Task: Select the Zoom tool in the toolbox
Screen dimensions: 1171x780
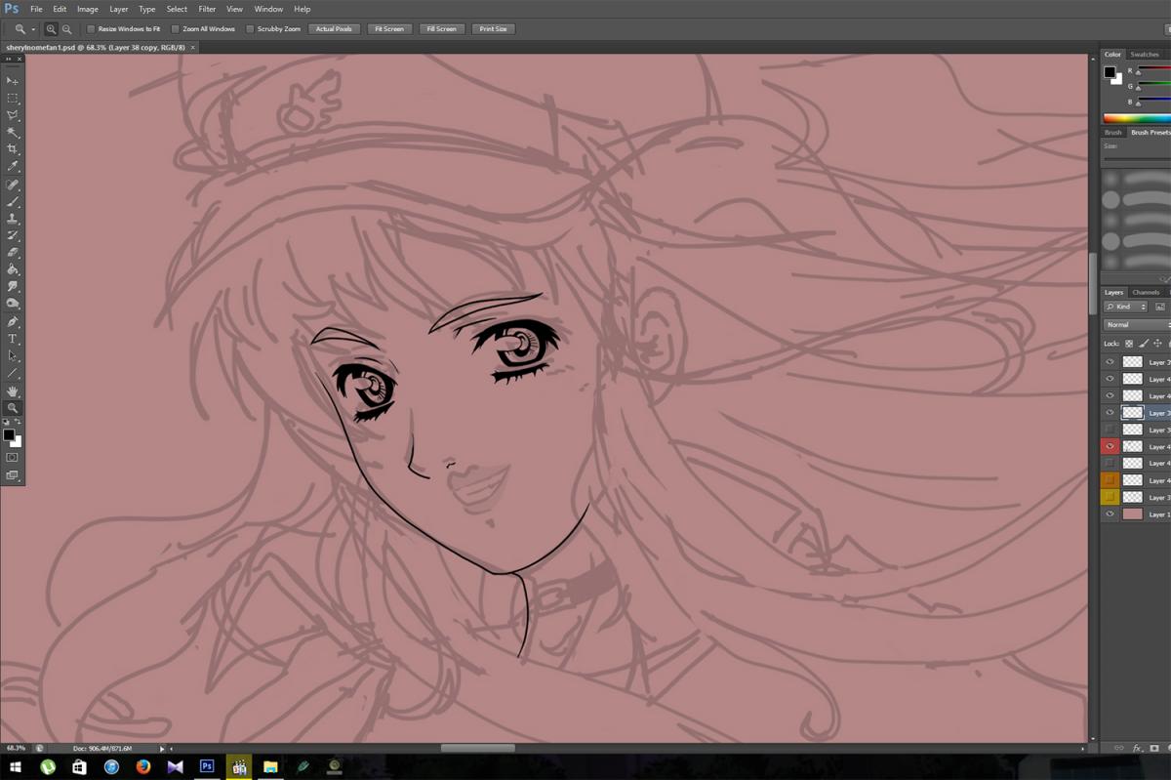Action: 13,408
